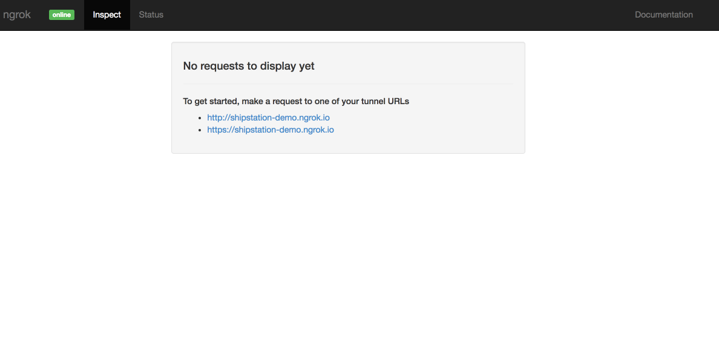Switch to the Inspect tab

107,15
